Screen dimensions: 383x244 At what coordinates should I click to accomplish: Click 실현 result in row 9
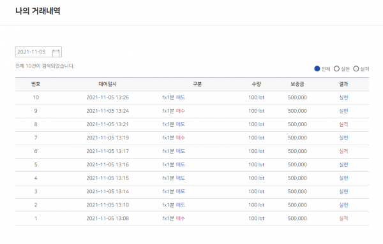click(343, 111)
